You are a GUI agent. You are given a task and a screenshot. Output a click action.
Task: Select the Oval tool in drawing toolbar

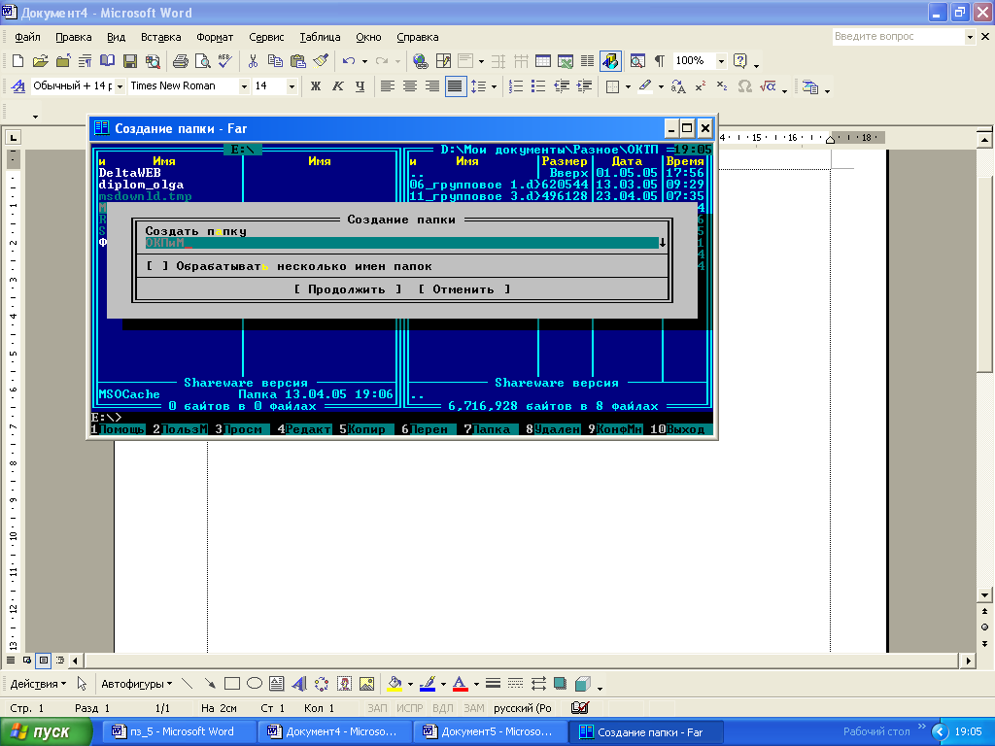pos(255,684)
